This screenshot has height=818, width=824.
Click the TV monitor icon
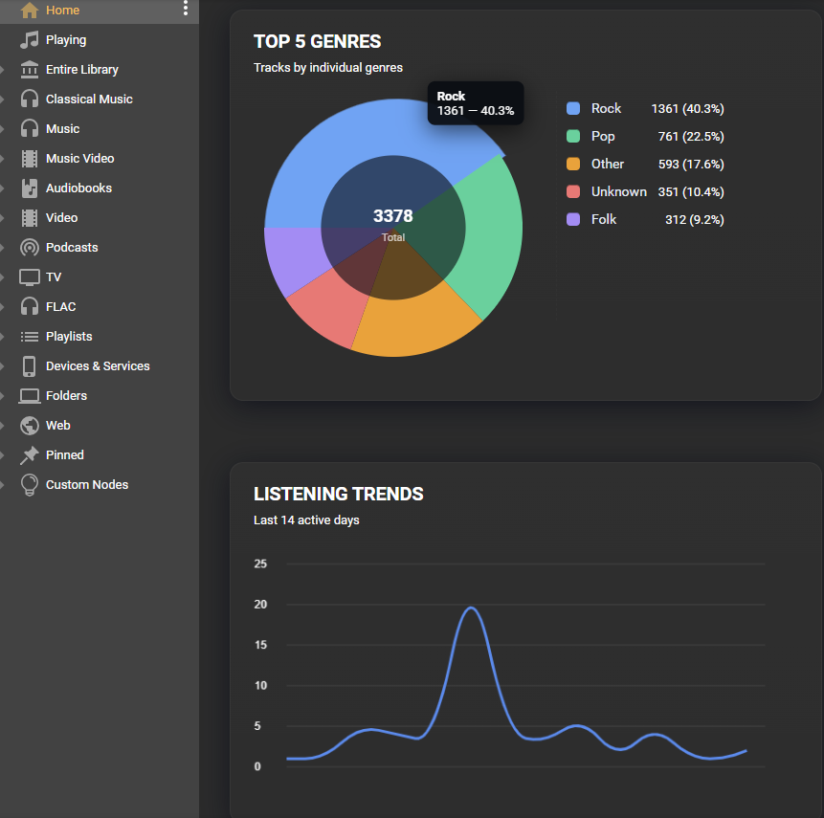pyautogui.click(x=30, y=277)
